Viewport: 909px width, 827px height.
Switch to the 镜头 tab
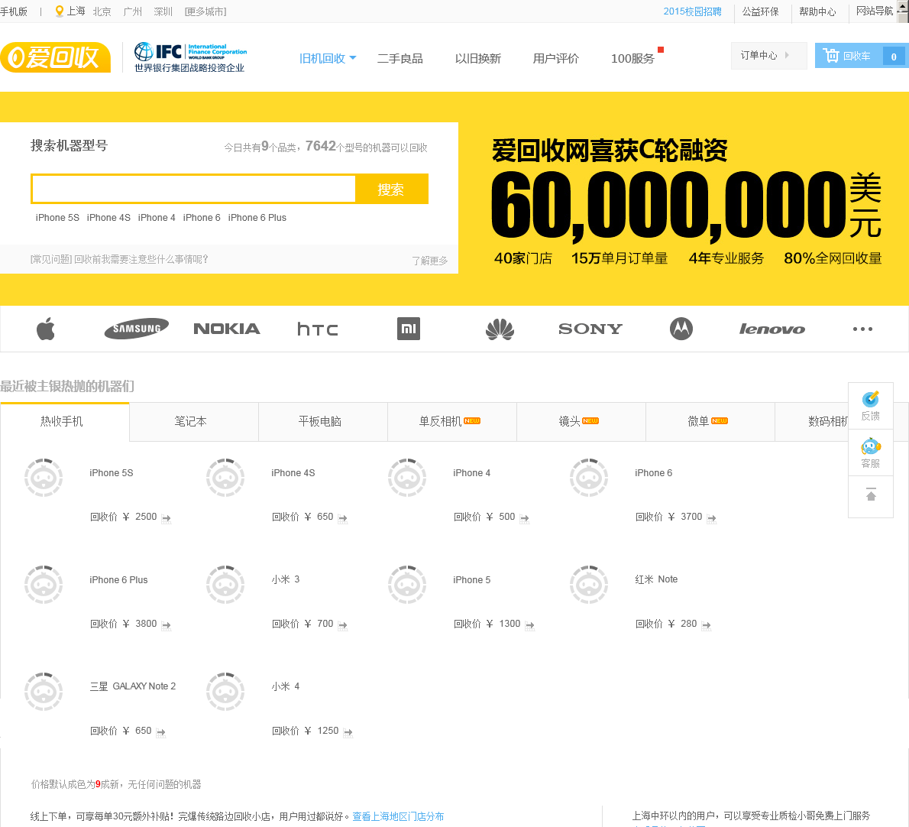(x=581, y=422)
